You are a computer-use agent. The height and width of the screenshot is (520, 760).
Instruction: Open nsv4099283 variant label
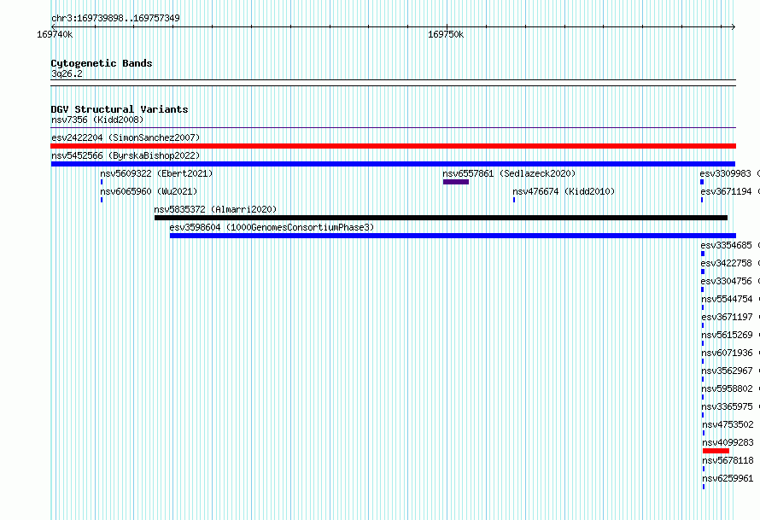728,442
